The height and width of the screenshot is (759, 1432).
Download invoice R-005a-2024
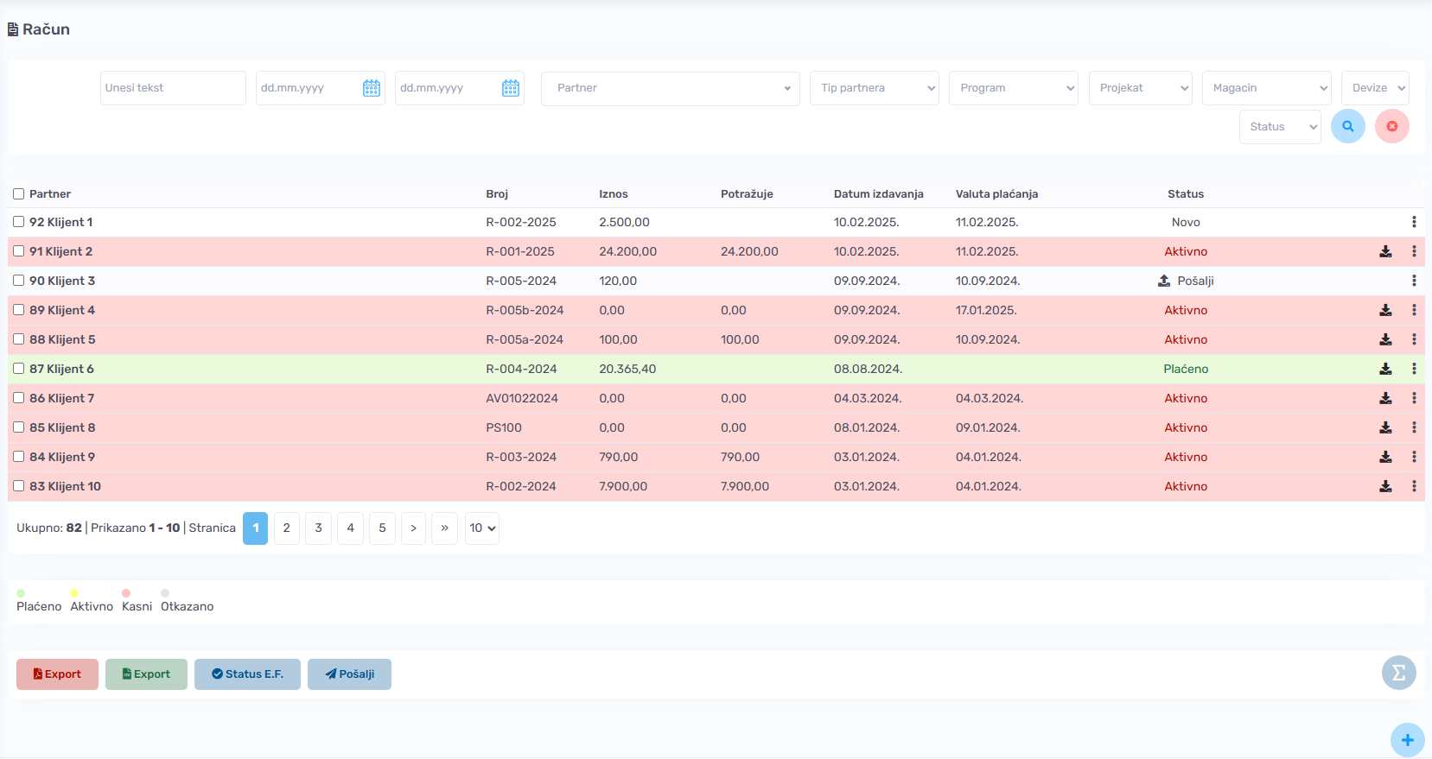coord(1385,339)
